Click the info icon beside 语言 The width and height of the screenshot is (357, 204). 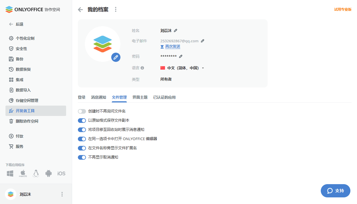(x=142, y=68)
